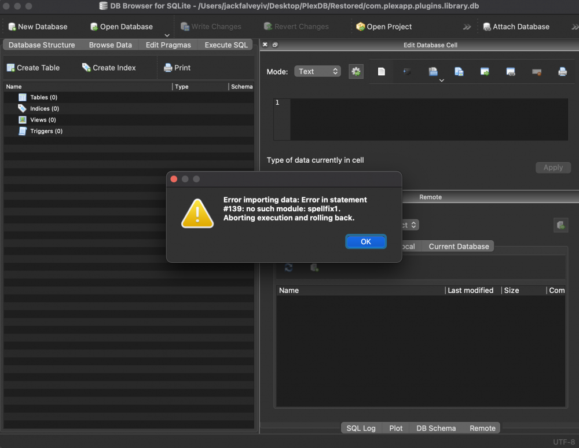Click the Open Project toolbar button
The height and width of the screenshot is (448, 579).
click(384, 27)
